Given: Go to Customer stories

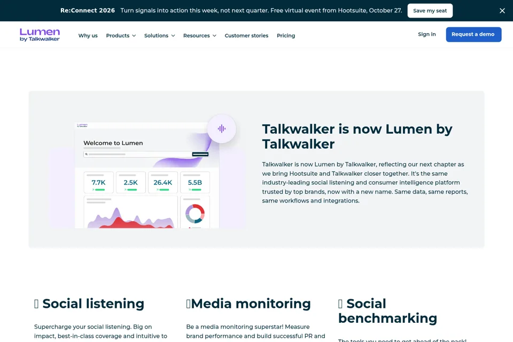Looking at the screenshot, I should [x=246, y=35].
